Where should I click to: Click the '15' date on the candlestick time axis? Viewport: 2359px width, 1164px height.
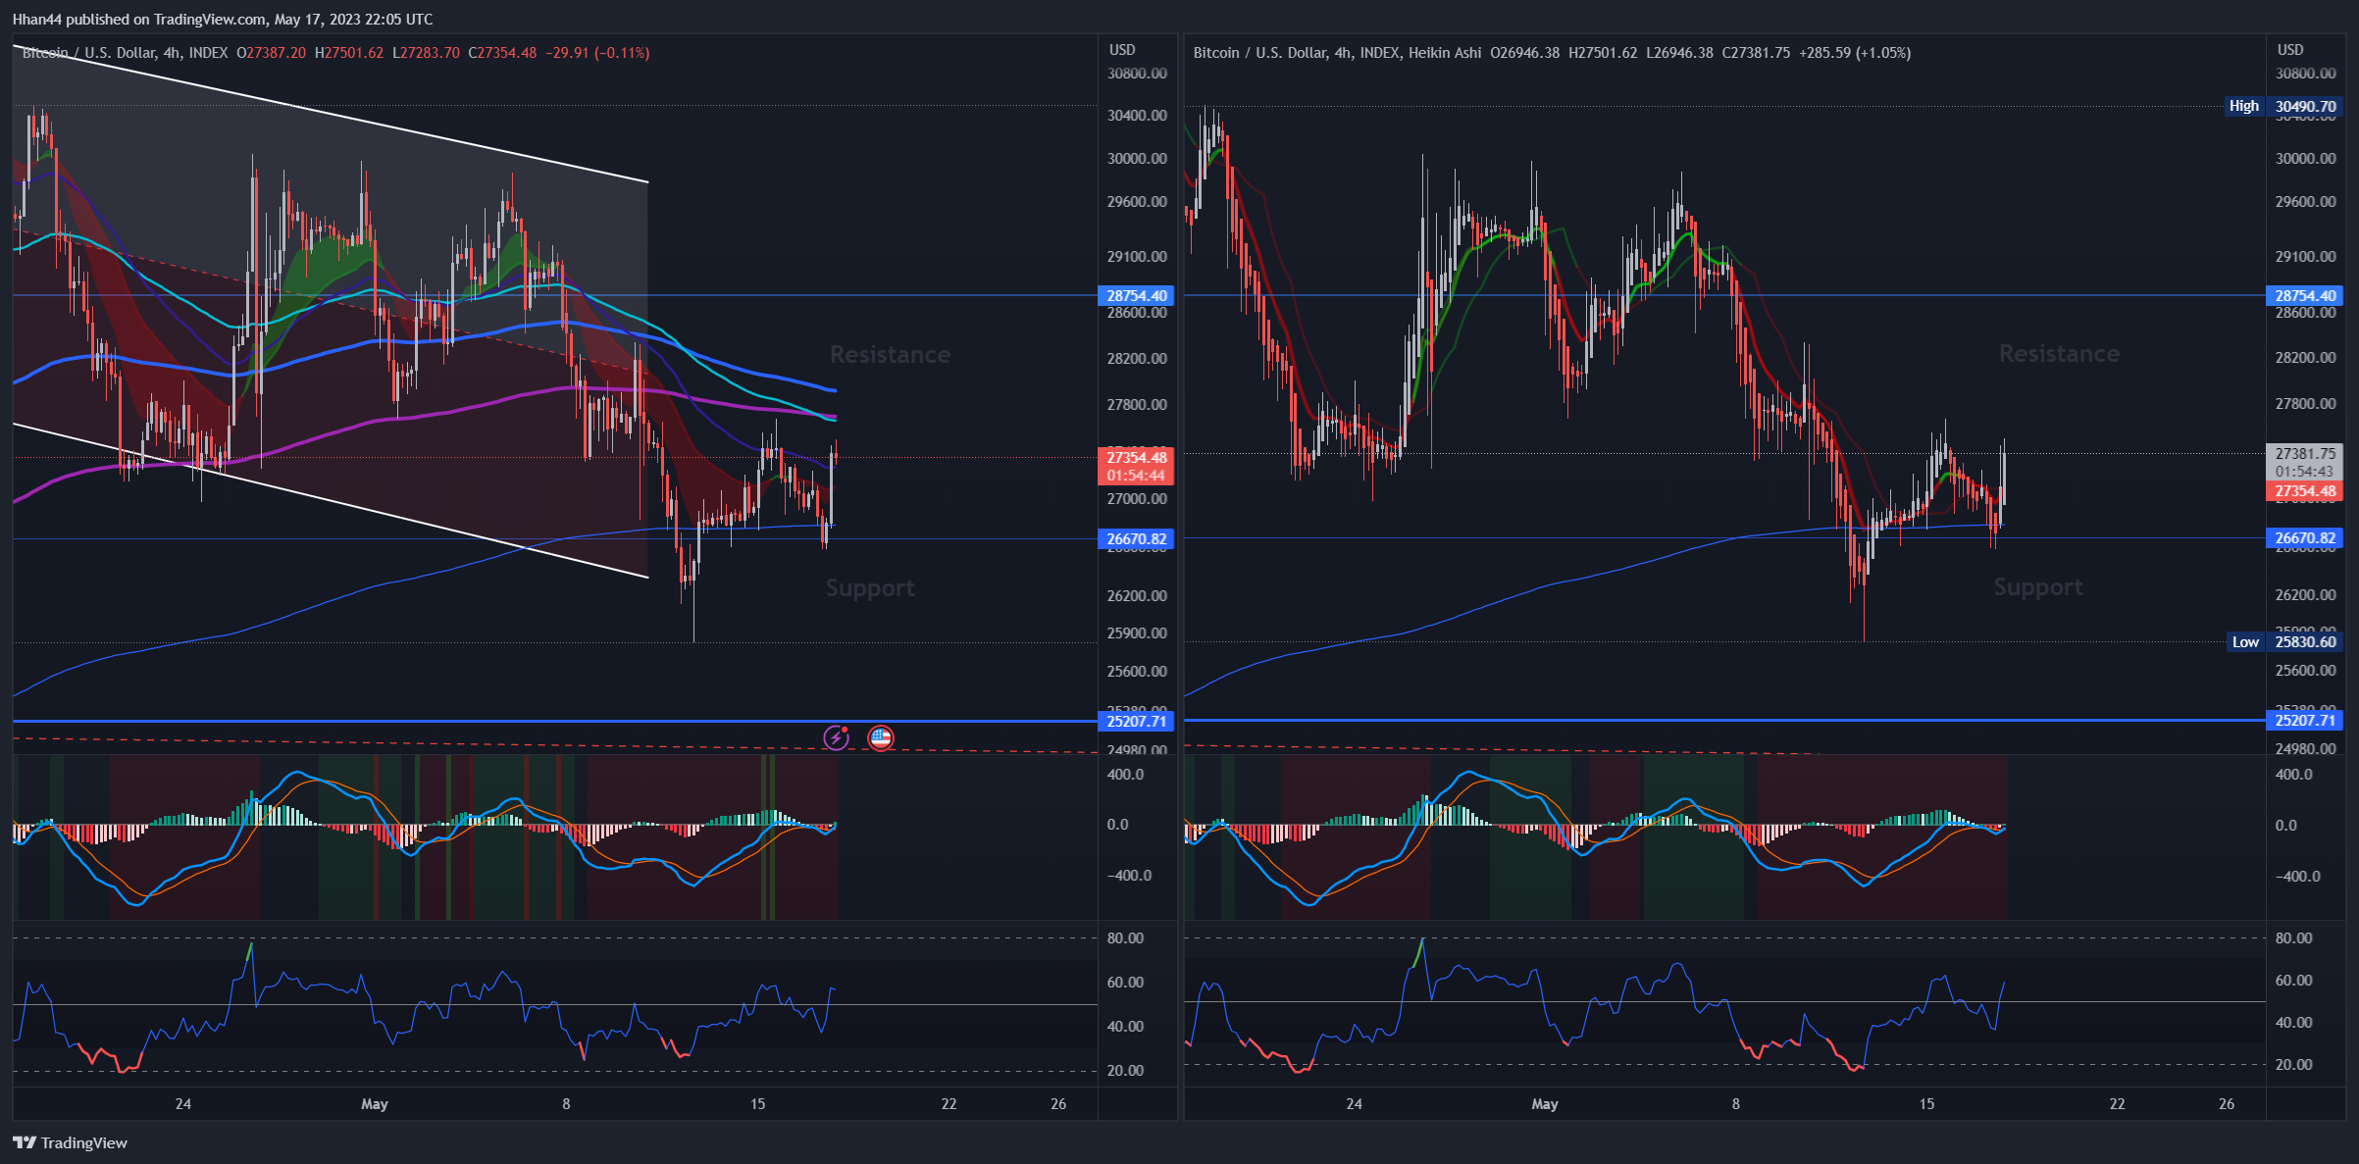coord(758,1104)
